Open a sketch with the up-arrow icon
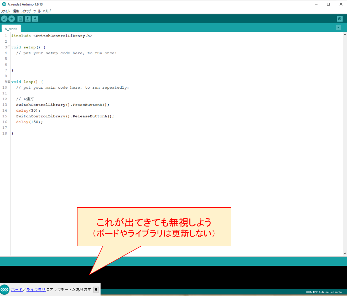Viewport: 347px width, 296px height. click(28, 19)
